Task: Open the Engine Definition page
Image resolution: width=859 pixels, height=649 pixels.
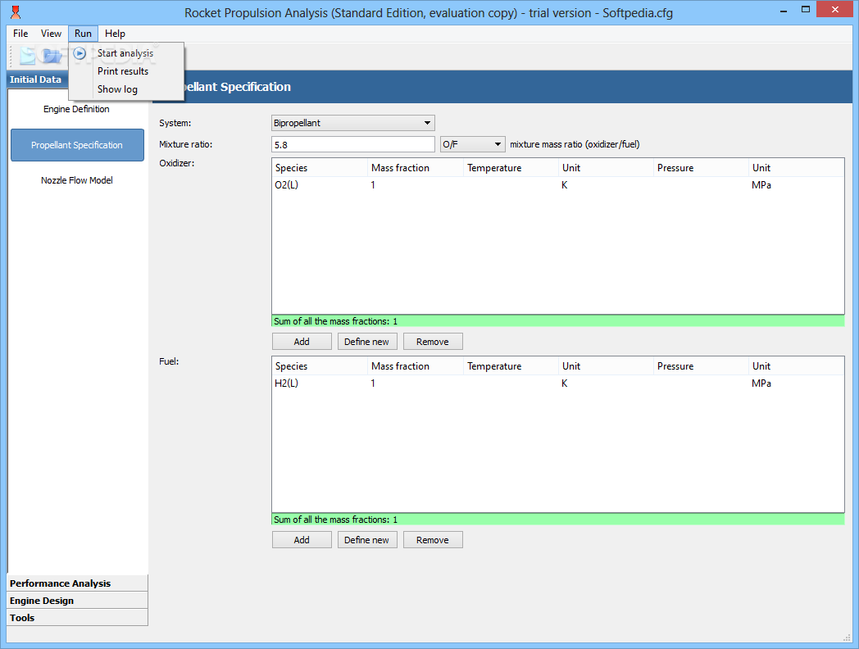Action: point(77,109)
